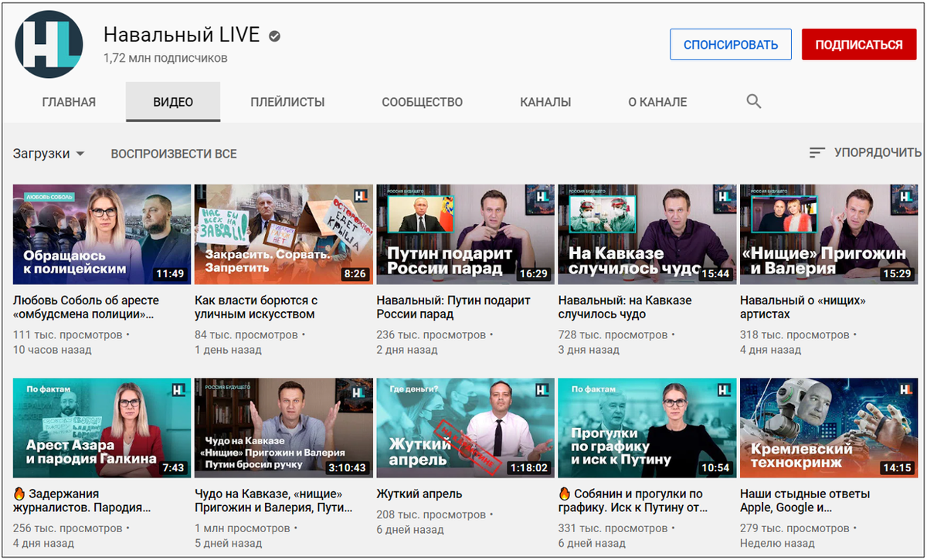Switch to the ГЛАВНАЯ tab
The image size is (927, 560).
(69, 102)
